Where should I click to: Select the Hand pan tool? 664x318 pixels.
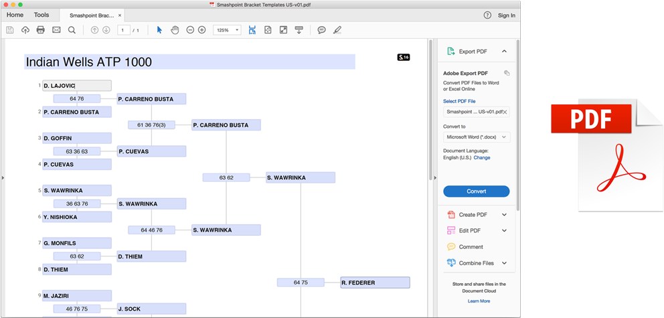(x=175, y=30)
